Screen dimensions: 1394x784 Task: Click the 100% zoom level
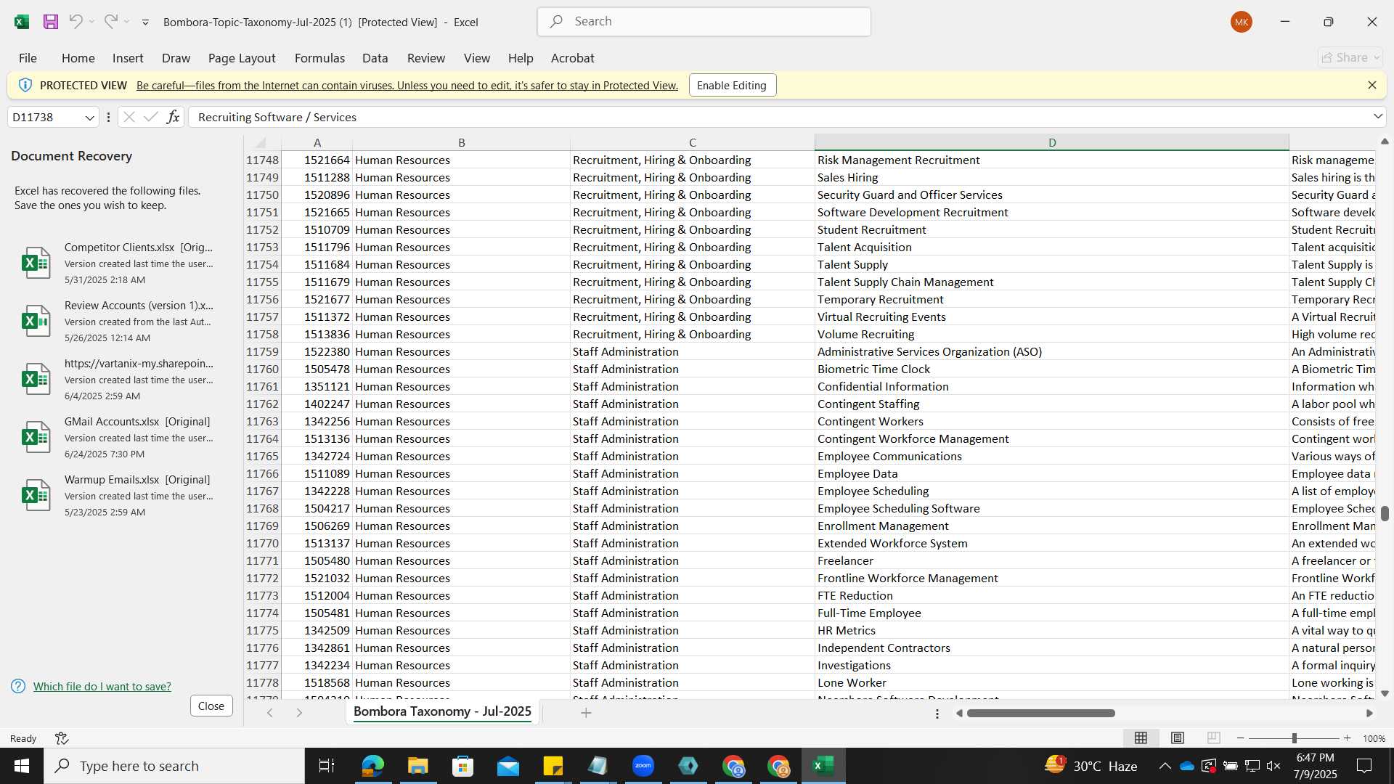coord(1374,738)
